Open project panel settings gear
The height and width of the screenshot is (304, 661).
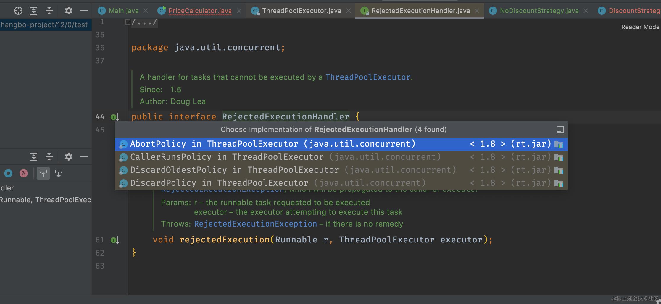(x=69, y=11)
